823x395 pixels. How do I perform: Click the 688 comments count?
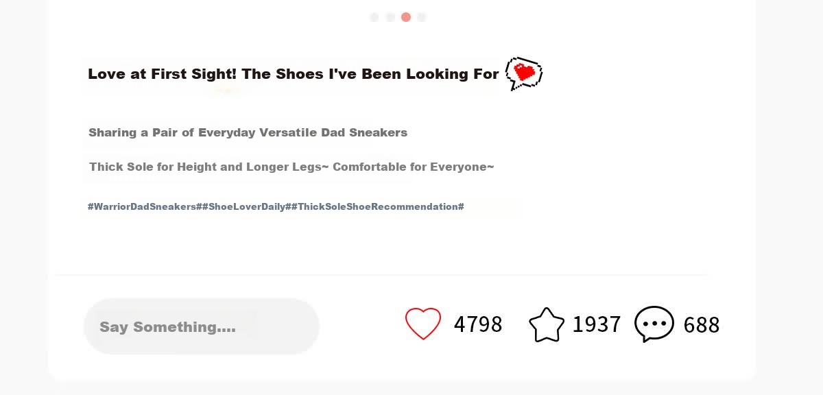pyautogui.click(x=702, y=325)
